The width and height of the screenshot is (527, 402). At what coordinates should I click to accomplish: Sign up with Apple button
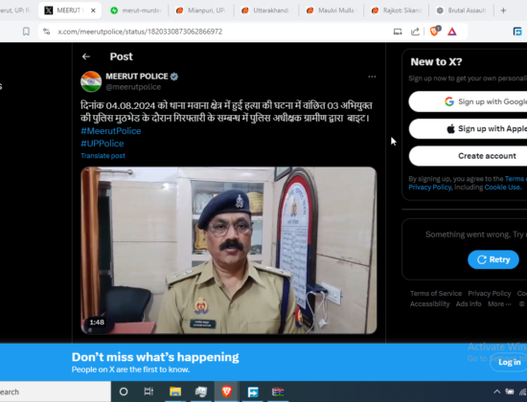click(468, 129)
